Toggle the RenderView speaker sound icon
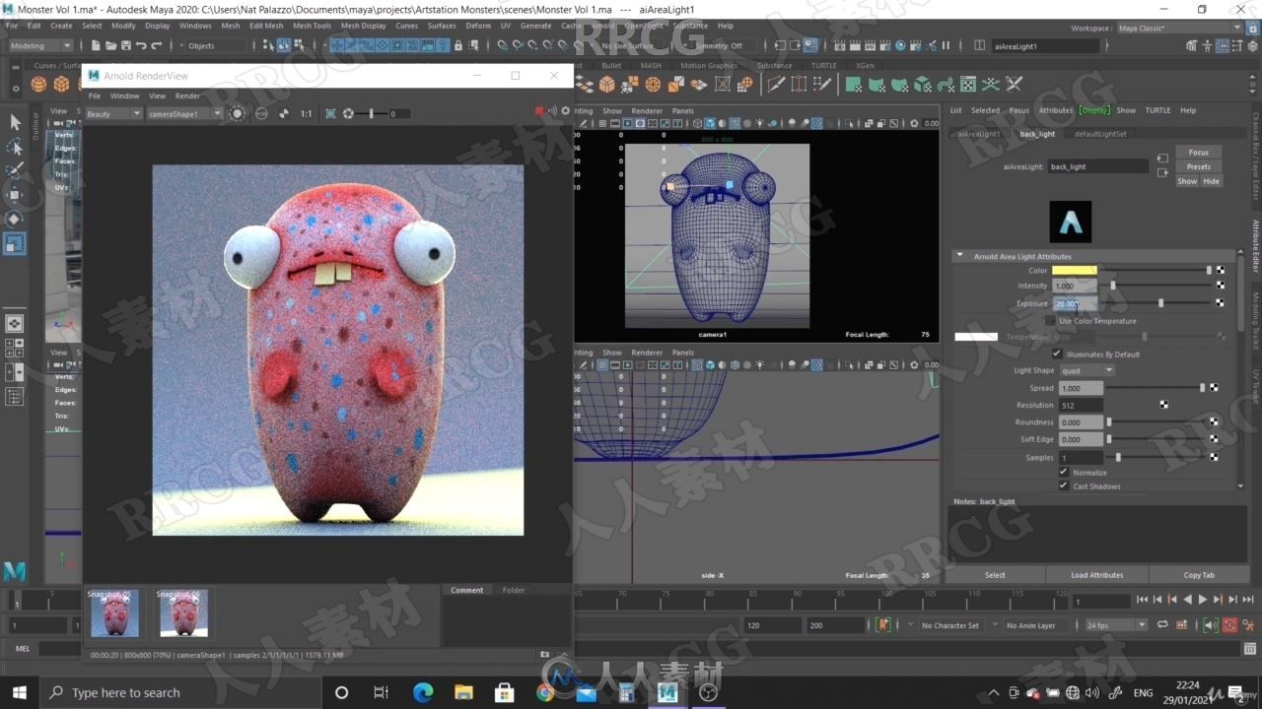This screenshot has height=709, width=1262. (552, 111)
